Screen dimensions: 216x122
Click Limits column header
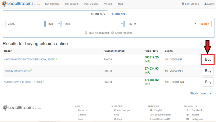169,51
